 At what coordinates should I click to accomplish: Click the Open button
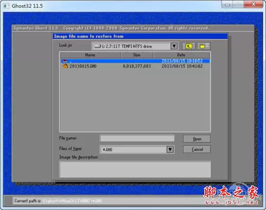197,139
